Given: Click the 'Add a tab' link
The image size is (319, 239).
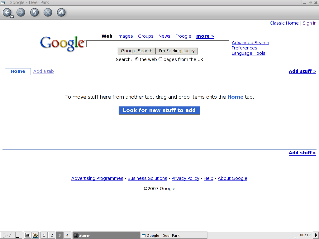Looking at the screenshot, I should click(x=44, y=71).
